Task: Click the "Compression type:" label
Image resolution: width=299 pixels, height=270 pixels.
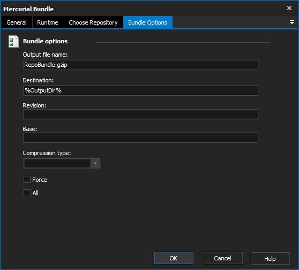Action: [47, 153]
